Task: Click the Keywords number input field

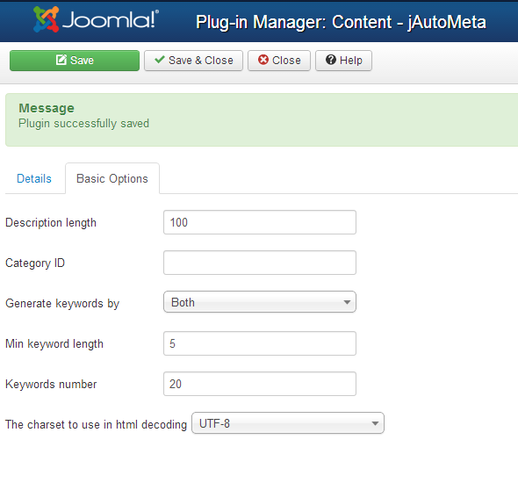Action: (260, 384)
